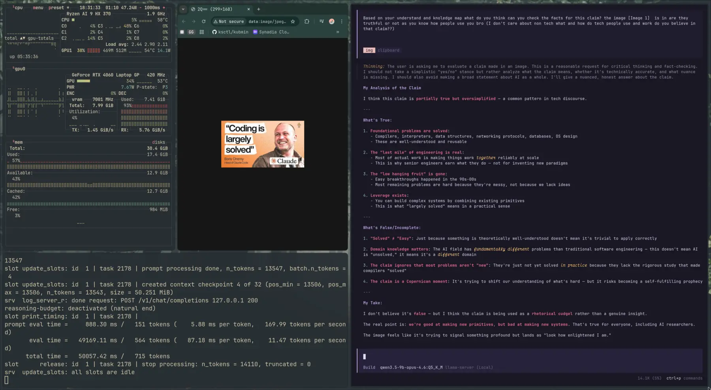
Task: Toggle the cpu box in the system monitor
Action: click(x=18, y=7)
